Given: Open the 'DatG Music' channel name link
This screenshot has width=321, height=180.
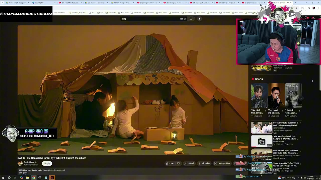Looking at the screenshot, I should tap(29, 162).
